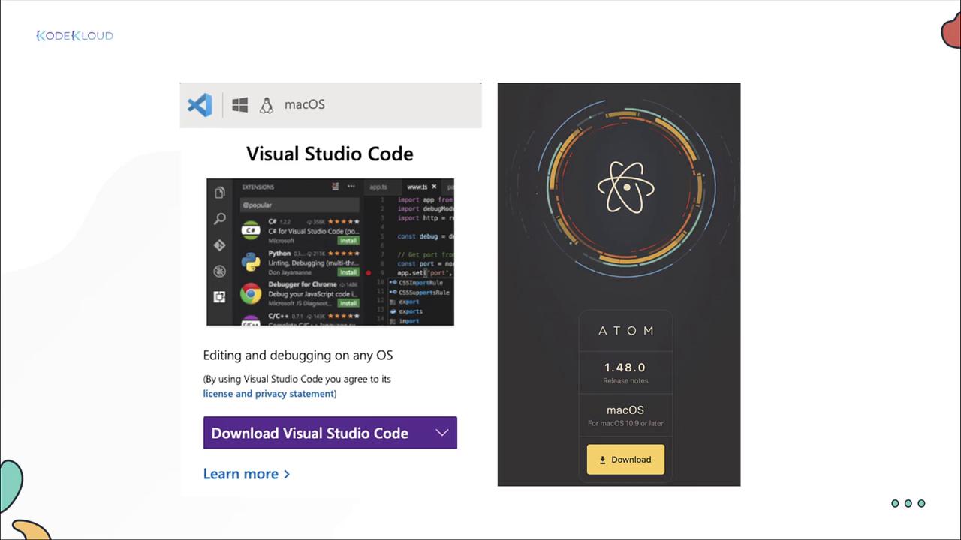This screenshot has width=961, height=540.
Task: Open the Source Control git icon
Action: [x=220, y=245]
